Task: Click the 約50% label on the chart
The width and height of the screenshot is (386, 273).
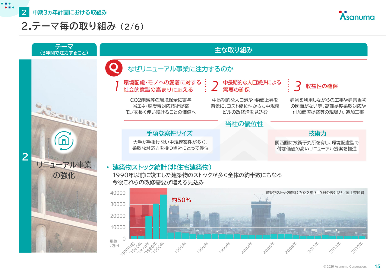Action: [181, 200]
